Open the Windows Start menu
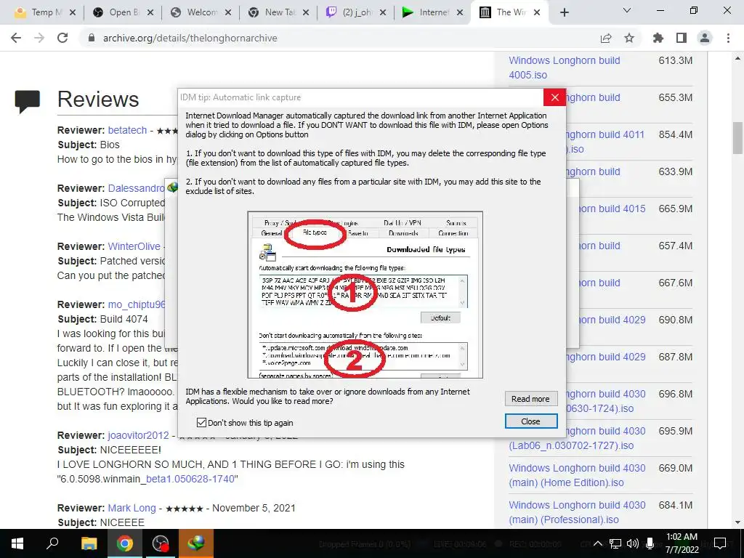This screenshot has width=744, height=558. pos(17,543)
